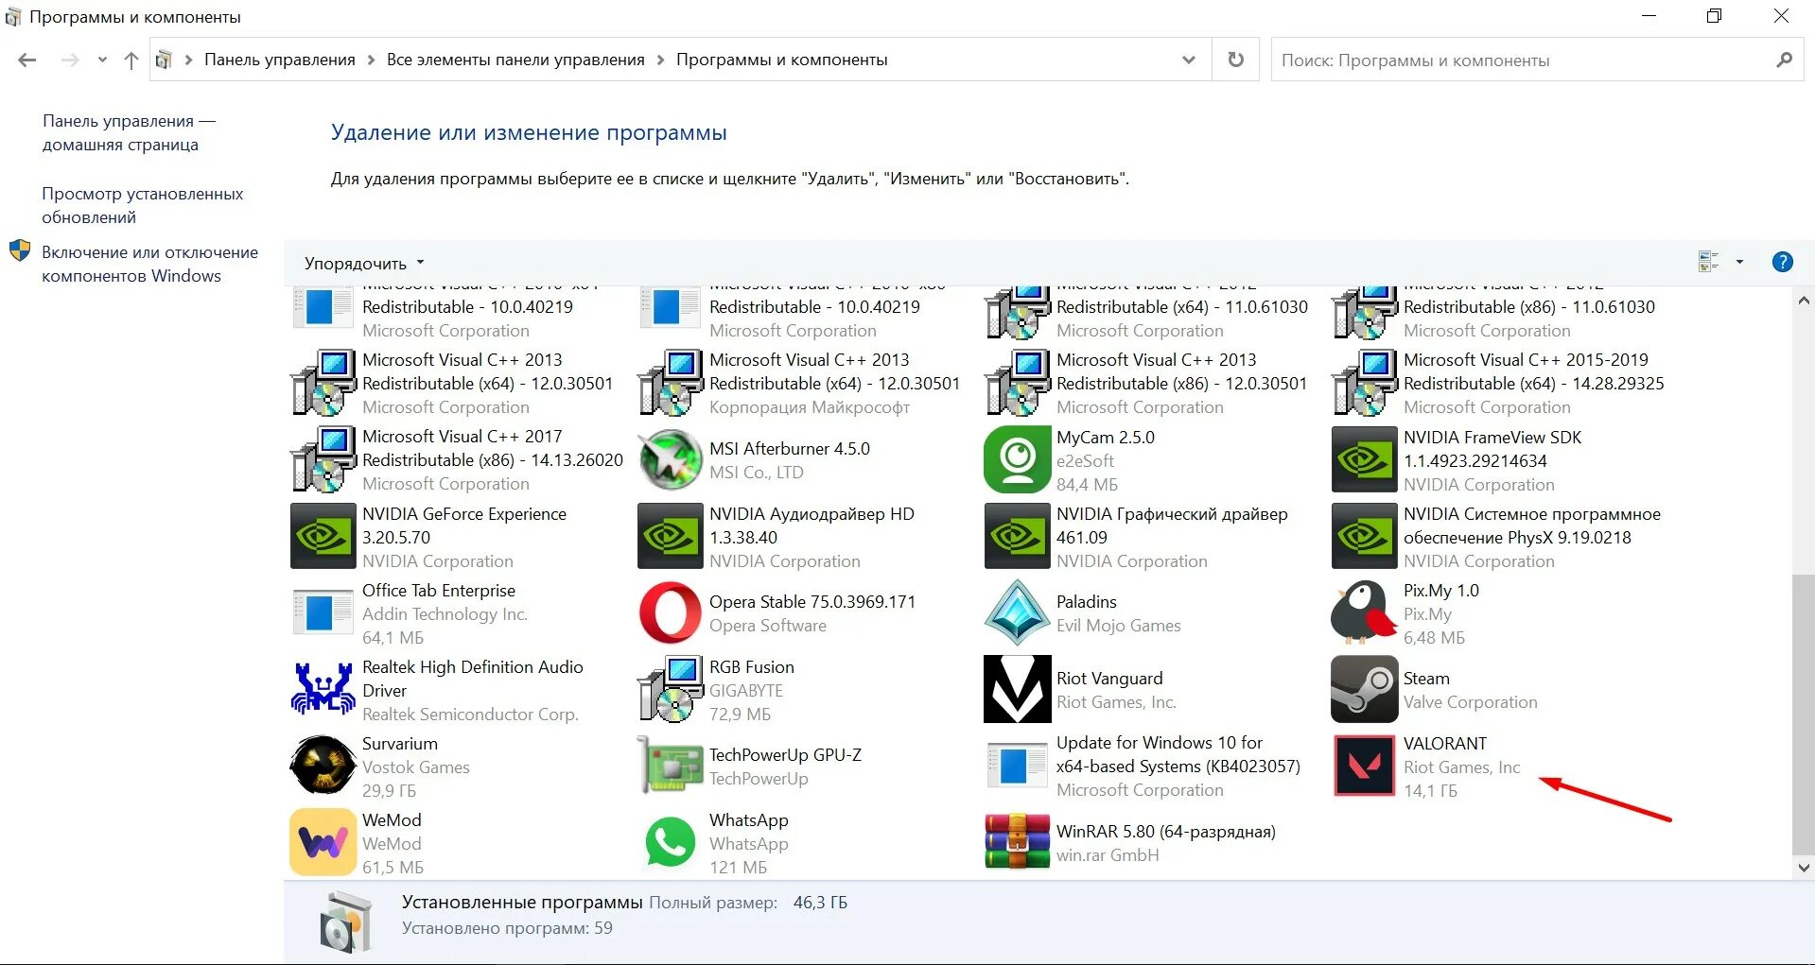1815x965 pixels.
Task: Click the TechPowerUp GPU-Z icon
Action: (670, 765)
